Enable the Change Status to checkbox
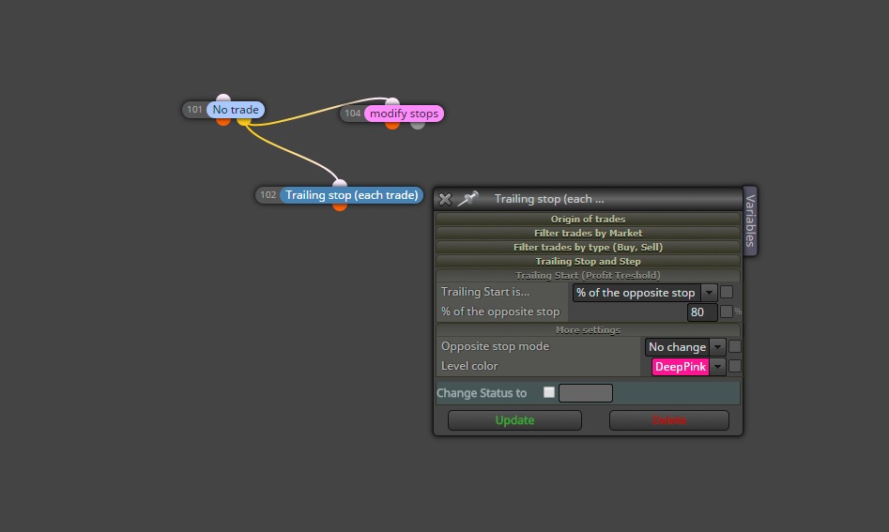Viewport: 889px width, 532px height. pyautogui.click(x=549, y=392)
